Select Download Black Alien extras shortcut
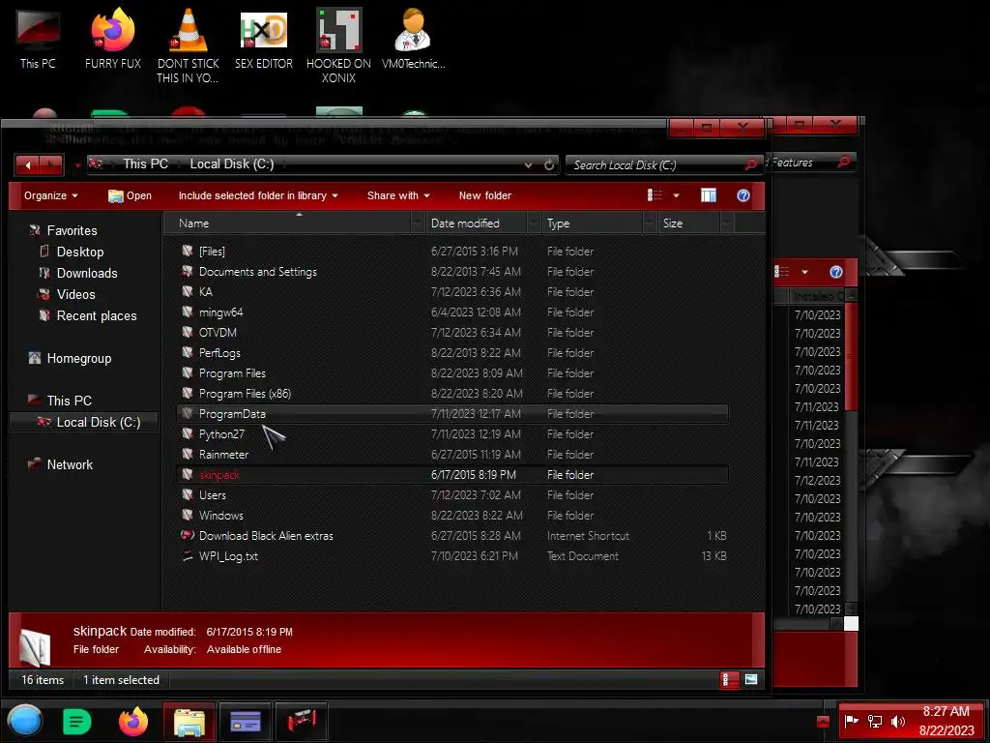This screenshot has height=743, width=990. coord(452,536)
